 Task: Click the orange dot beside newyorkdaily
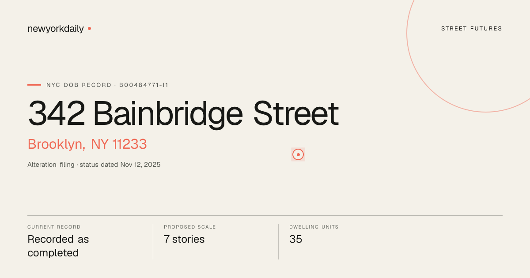89,28
